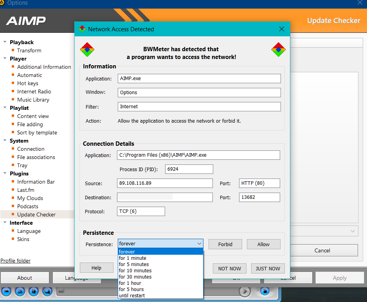Open the dropdown in the Update Checker panel
Image resolution: width=367 pixels, height=302 pixels.
click(353, 231)
